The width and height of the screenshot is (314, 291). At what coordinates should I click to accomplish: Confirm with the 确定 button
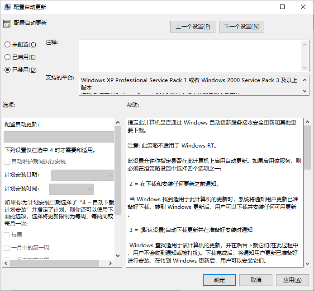click(x=219, y=280)
